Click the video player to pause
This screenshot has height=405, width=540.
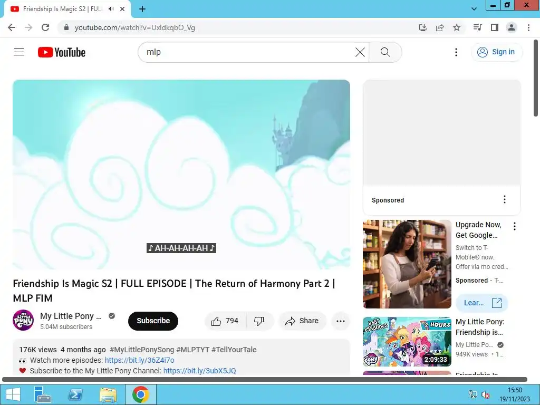coord(181,174)
